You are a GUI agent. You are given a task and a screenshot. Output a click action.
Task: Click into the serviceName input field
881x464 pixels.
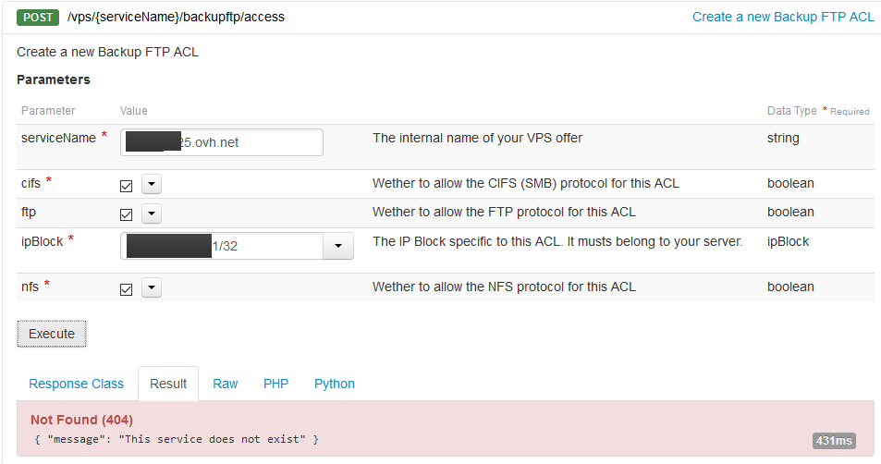click(222, 142)
